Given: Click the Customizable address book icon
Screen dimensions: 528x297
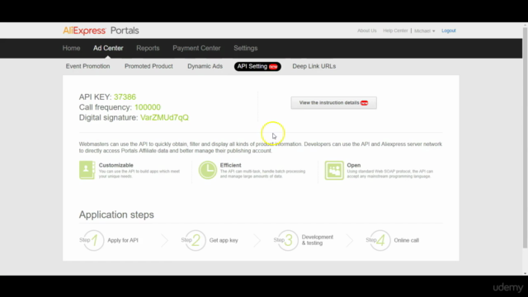Looking at the screenshot, I should click(87, 170).
